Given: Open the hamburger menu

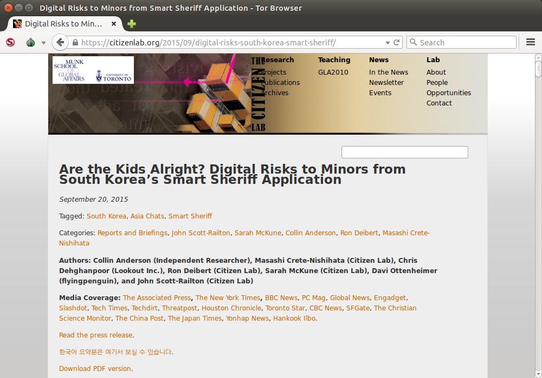Looking at the screenshot, I should point(530,42).
